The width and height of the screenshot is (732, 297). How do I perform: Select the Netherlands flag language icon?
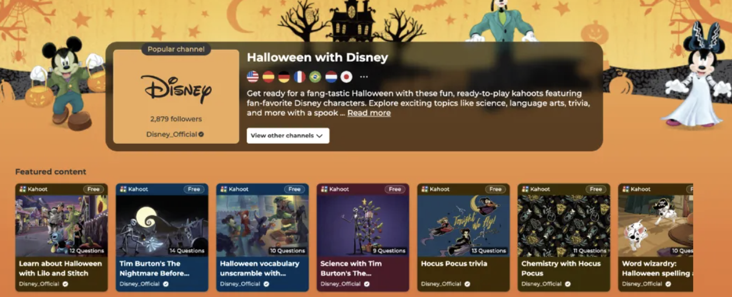[x=331, y=77]
